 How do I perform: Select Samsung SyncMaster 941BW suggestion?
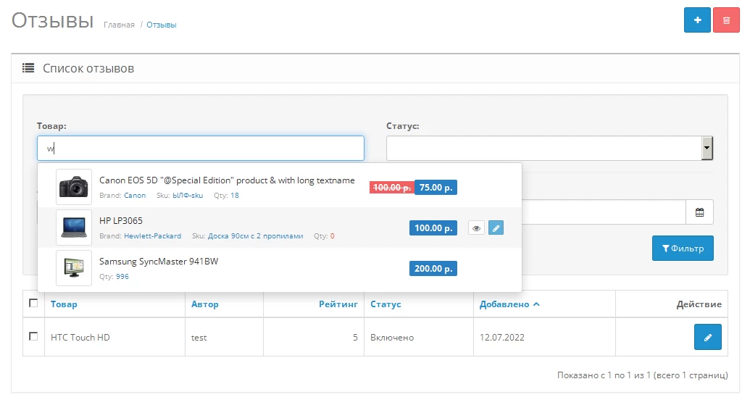279,268
